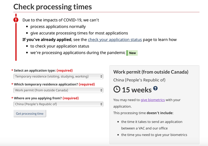Click 'This processing time doesn't include' text
Image resolution: width=208 pixels, height=146 pixels.
(x=143, y=113)
